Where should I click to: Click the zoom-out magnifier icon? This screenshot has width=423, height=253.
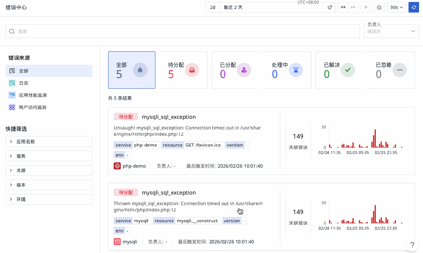pos(379,7)
